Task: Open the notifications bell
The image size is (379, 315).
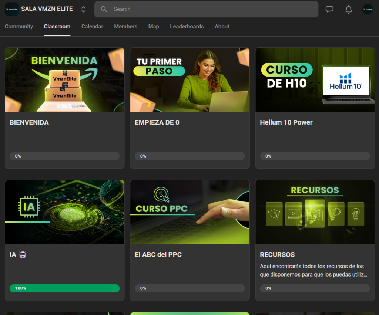Action: click(x=348, y=9)
